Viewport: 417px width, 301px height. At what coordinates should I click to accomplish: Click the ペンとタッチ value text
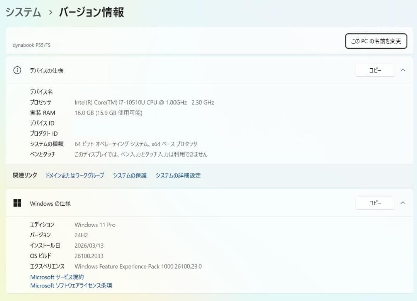click(x=141, y=154)
